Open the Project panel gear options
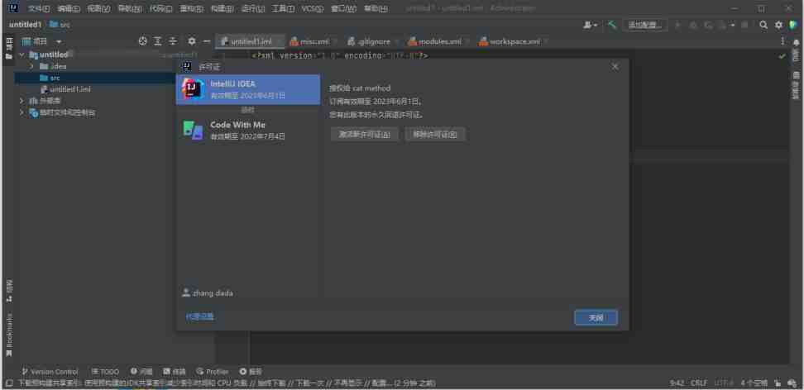This screenshot has width=804, height=390. 192,41
